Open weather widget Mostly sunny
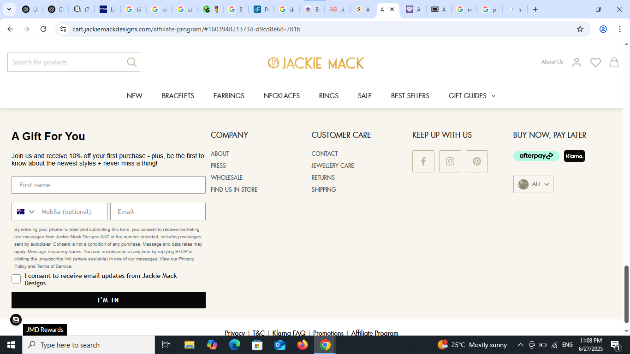Image resolution: width=630 pixels, height=354 pixels. (472, 345)
